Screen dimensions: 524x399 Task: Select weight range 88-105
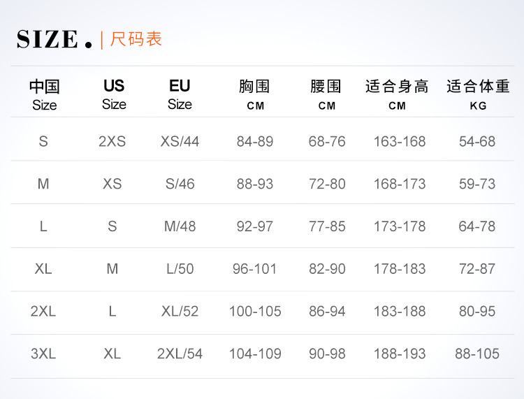pyautogui.click(x=477, y=354)
